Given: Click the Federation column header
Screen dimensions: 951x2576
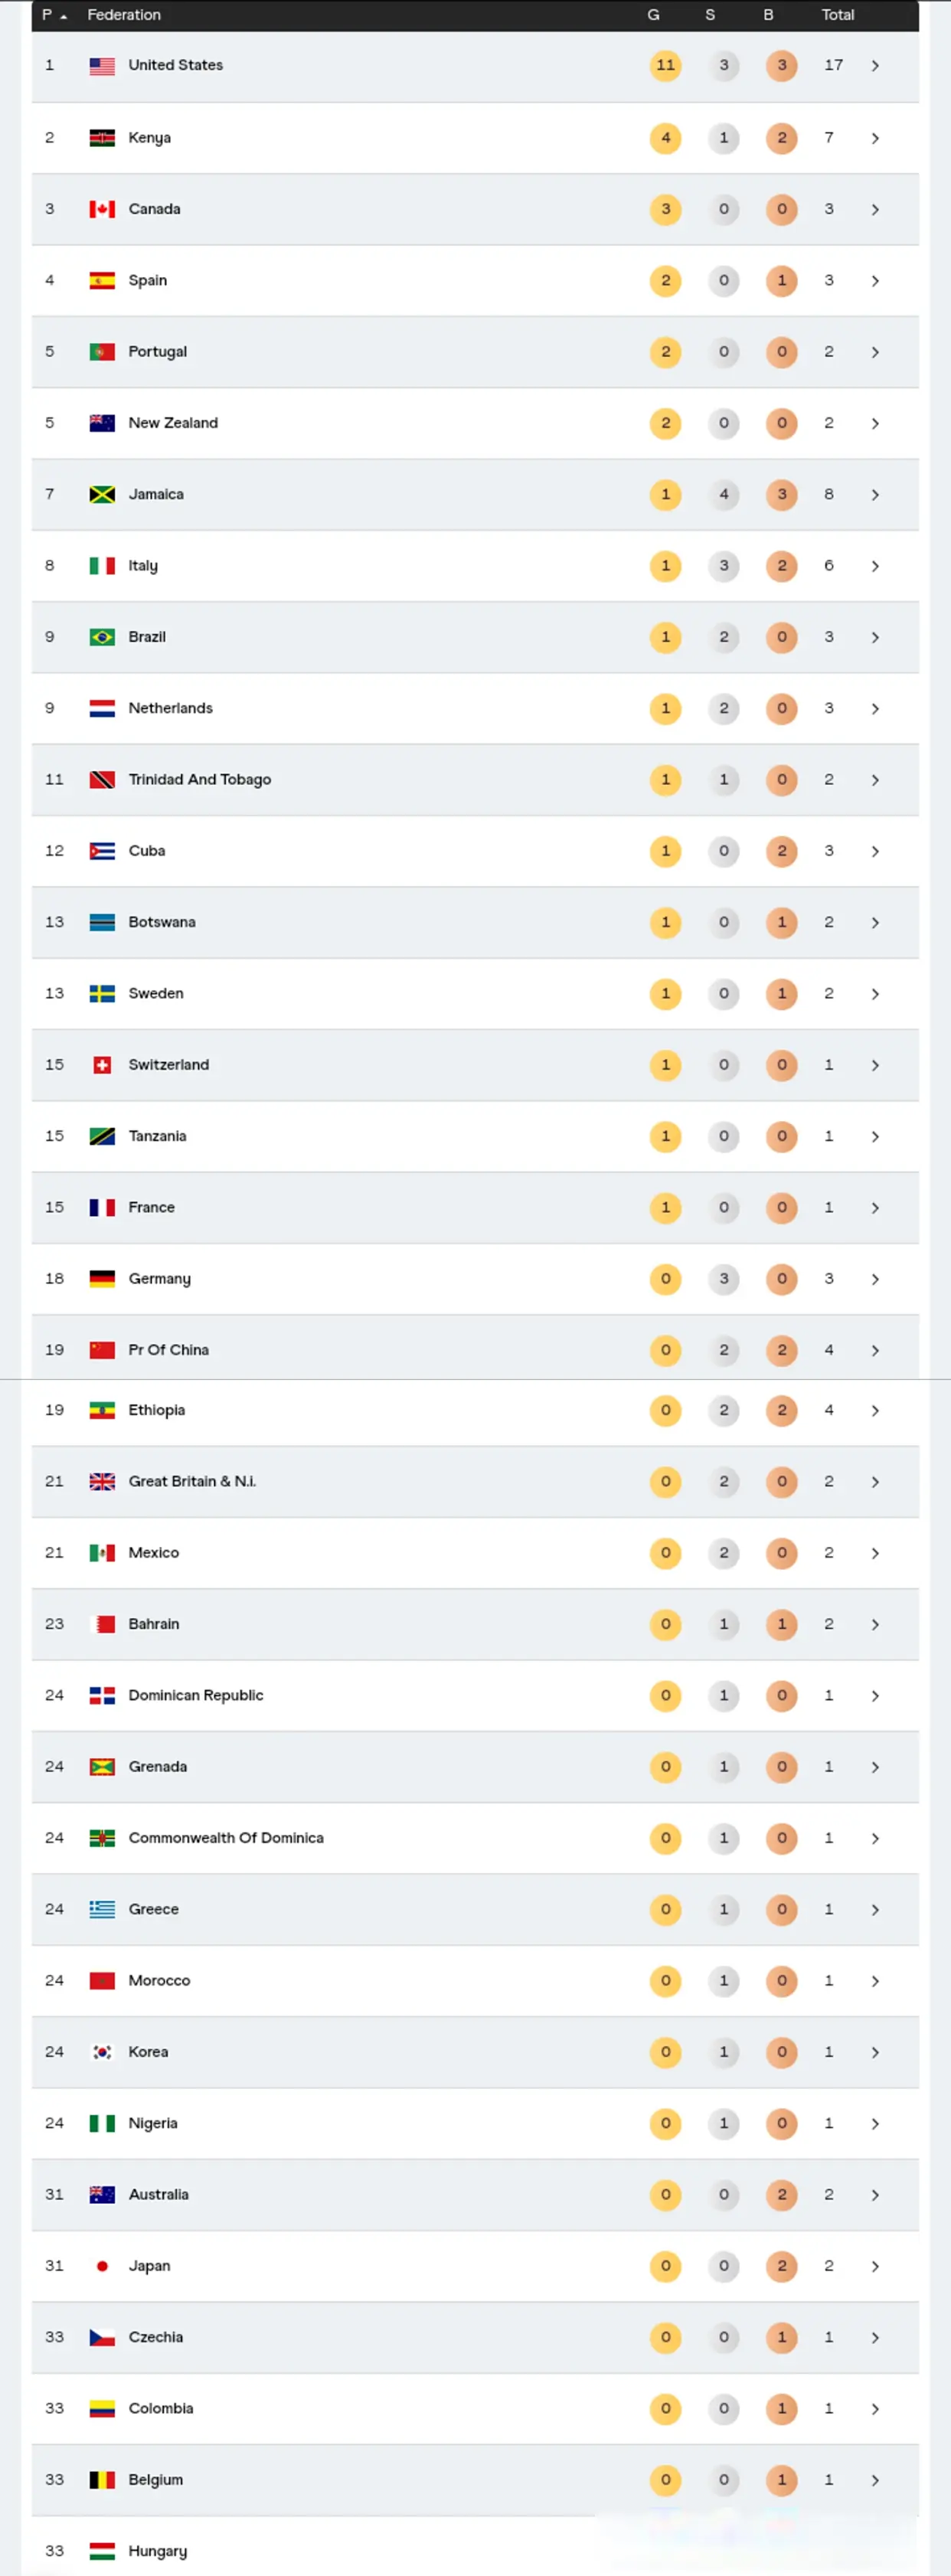Looking at the screenshot, I should (x=124, y=15).
